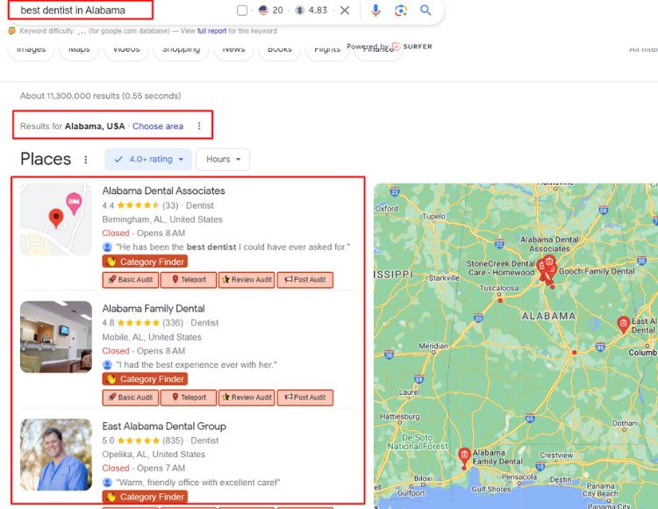Click the search box with 'best dentist in Alabama'

[x=81, y=10]
